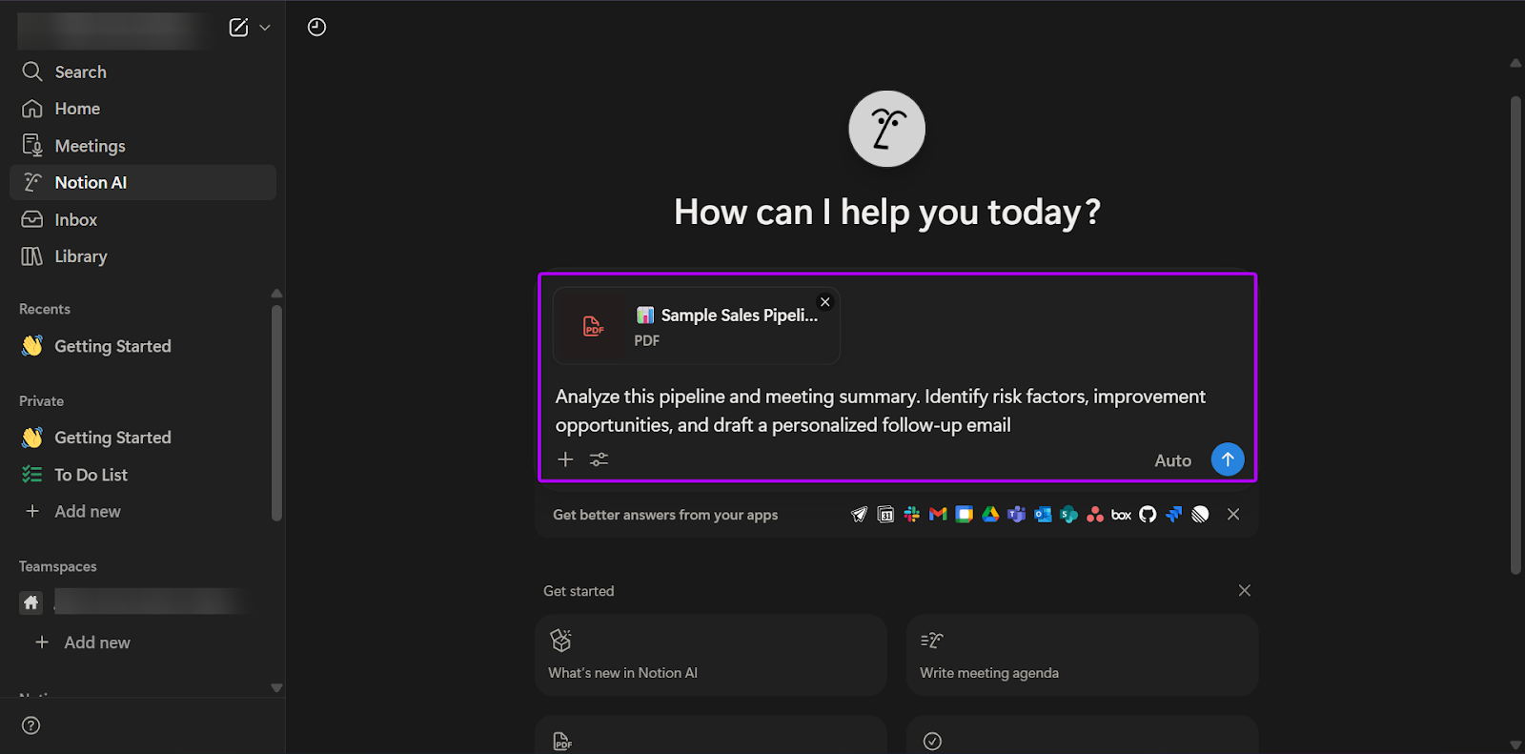Screen dimensions: 1525x754
Task: Connect the Jira icon
Action: coord(1174,515)
